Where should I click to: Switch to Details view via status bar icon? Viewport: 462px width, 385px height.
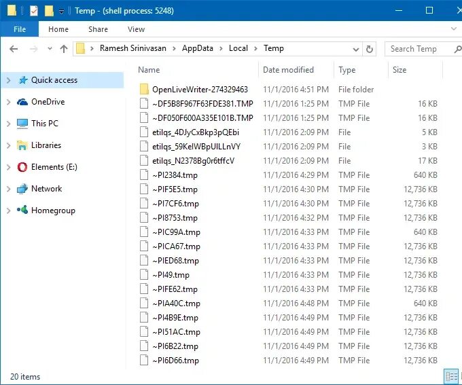(451, 376)
